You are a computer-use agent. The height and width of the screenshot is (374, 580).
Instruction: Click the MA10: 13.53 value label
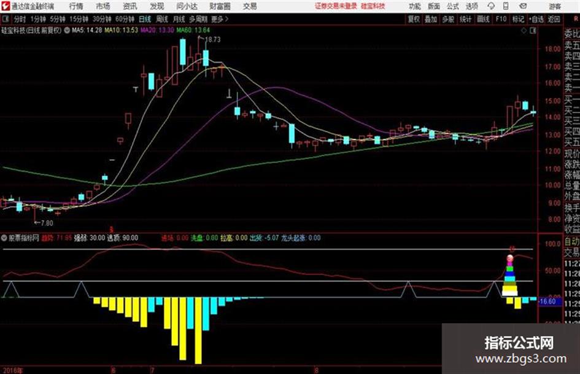[122, 30]
